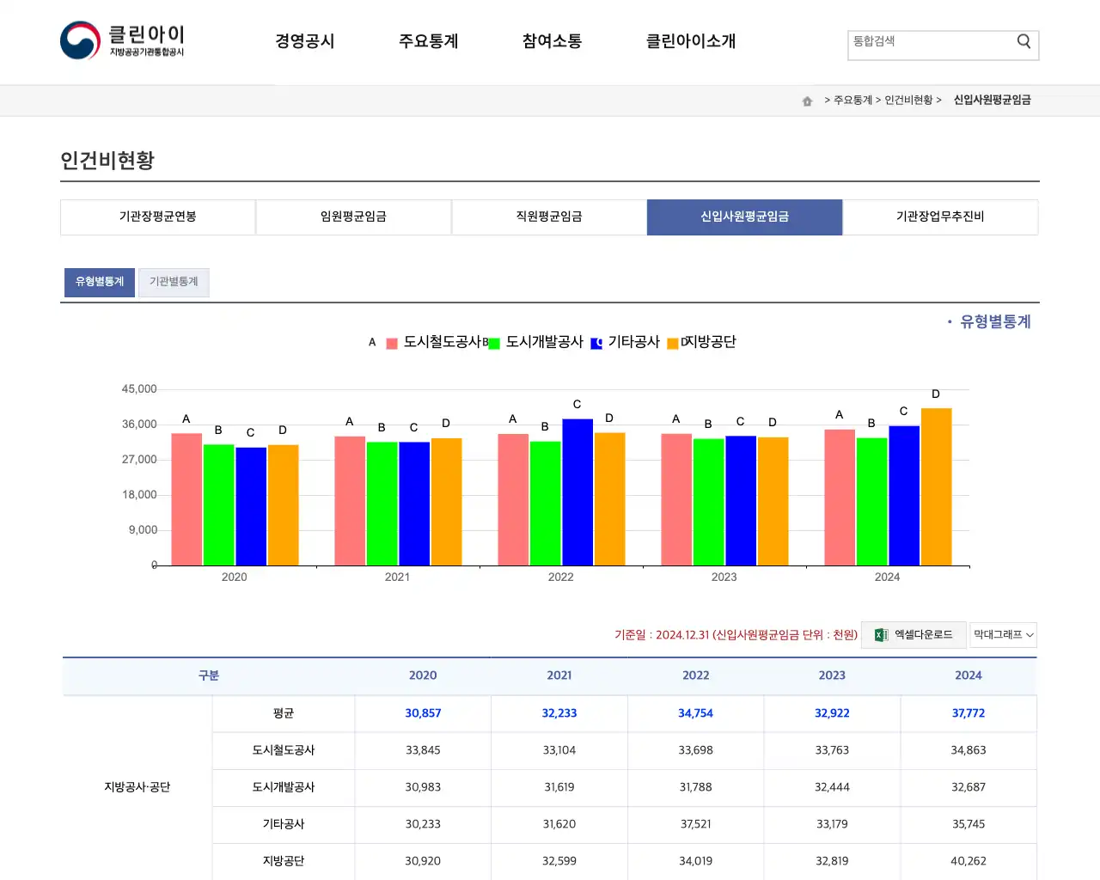
Task: Open the 경영공시 menu
Action: click(305, 40)
